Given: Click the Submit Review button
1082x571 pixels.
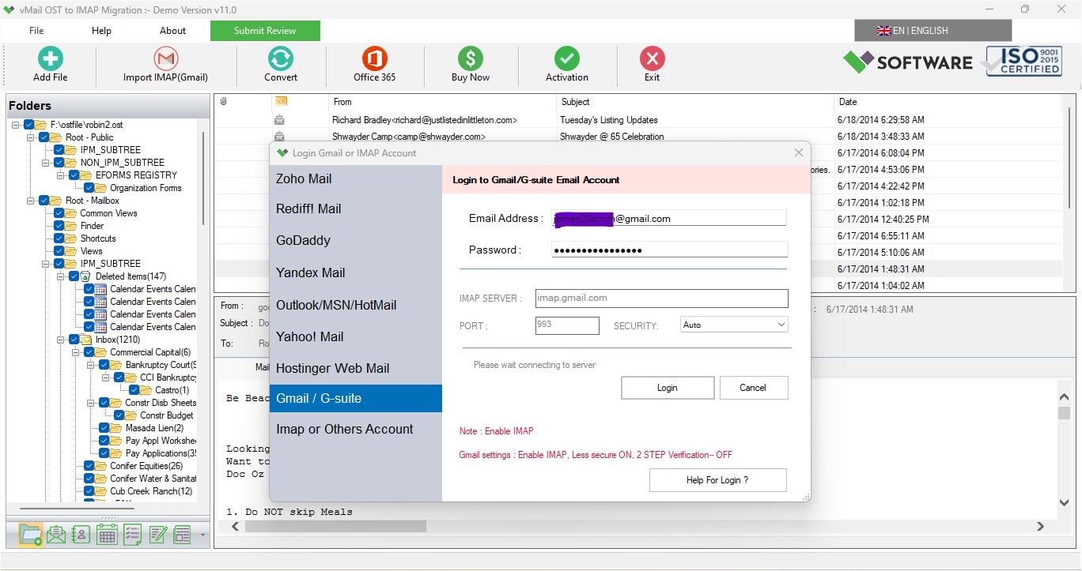Looking at the screenshot, I should pos(265,31).
